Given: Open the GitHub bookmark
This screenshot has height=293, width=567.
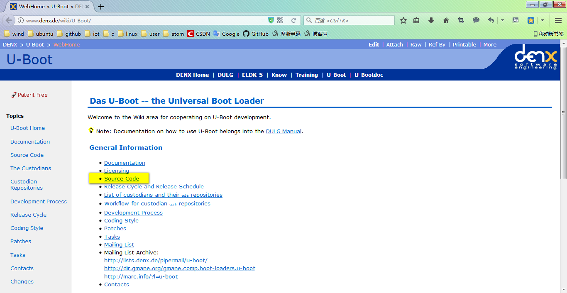Looking at the screenshot, I should [256, 34].
